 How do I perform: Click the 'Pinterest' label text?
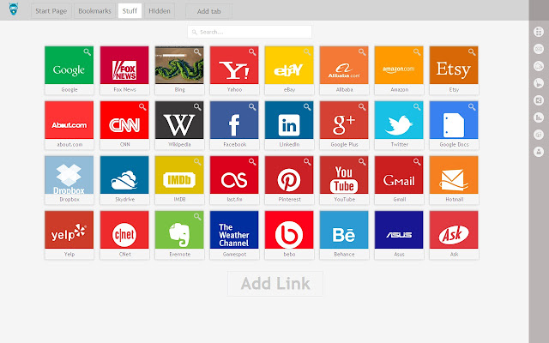coord(289,200)
